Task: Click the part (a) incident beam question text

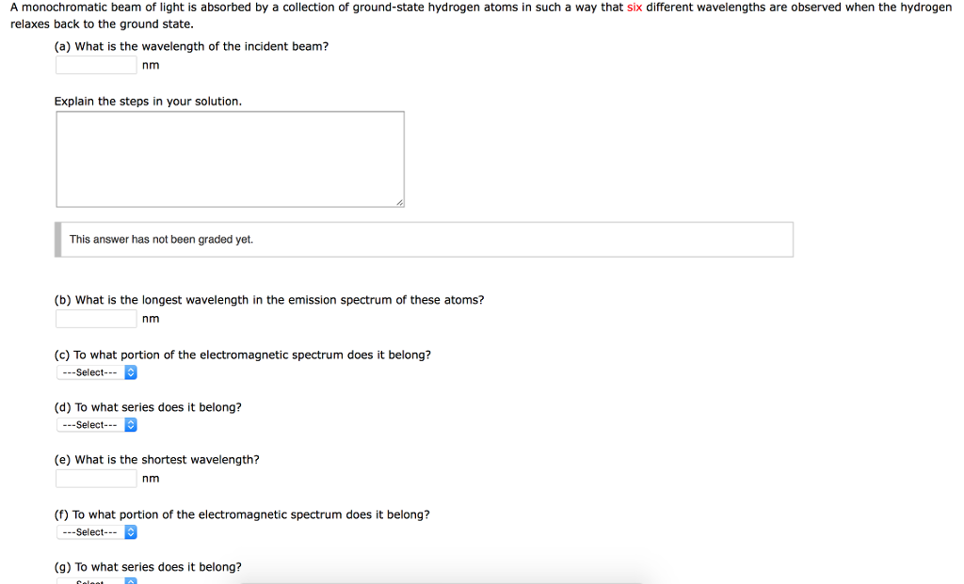Action: point(191,46)
